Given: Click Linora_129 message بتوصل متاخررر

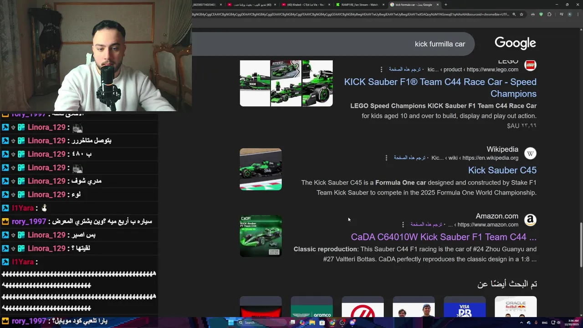Looking at the screenshot, I should [91, 141].
